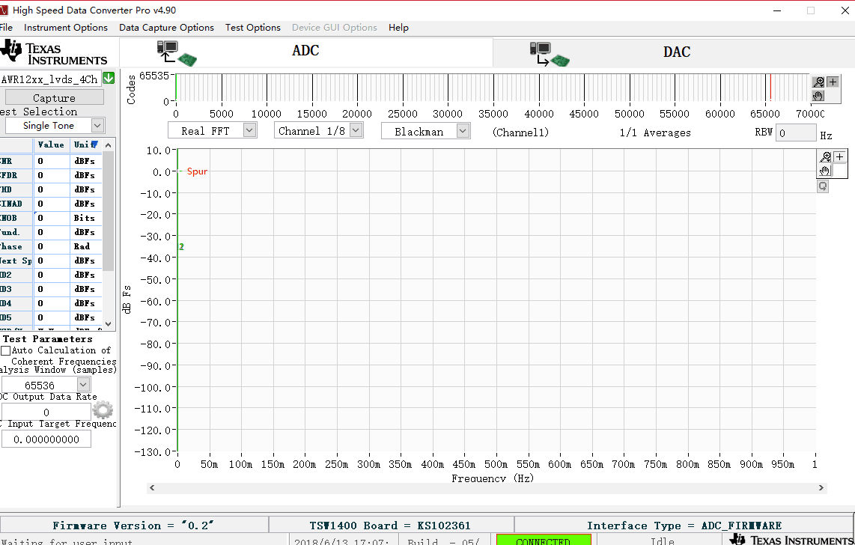
Task: Click the results table vertical scrollbar thumb
Action: pos(108,211)
